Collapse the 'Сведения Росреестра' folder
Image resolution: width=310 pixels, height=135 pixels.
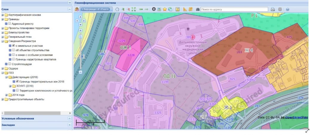[x=3, y=42]
